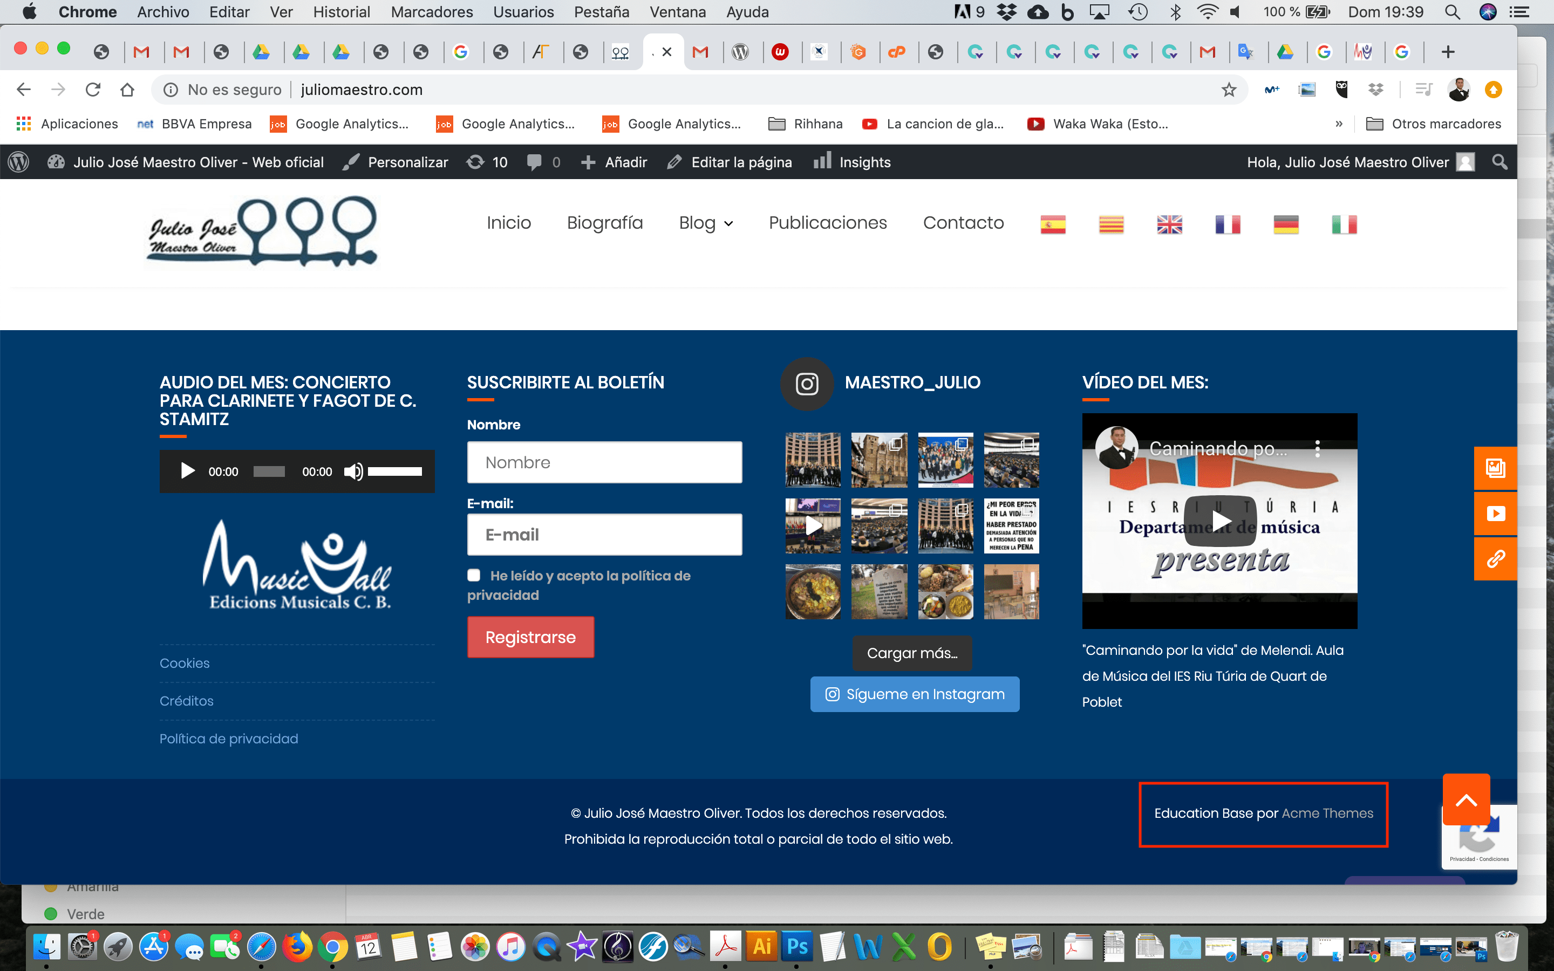1554x971 pixels.
Task: Adjust the audio player volume slider
Action: [395, 471]
